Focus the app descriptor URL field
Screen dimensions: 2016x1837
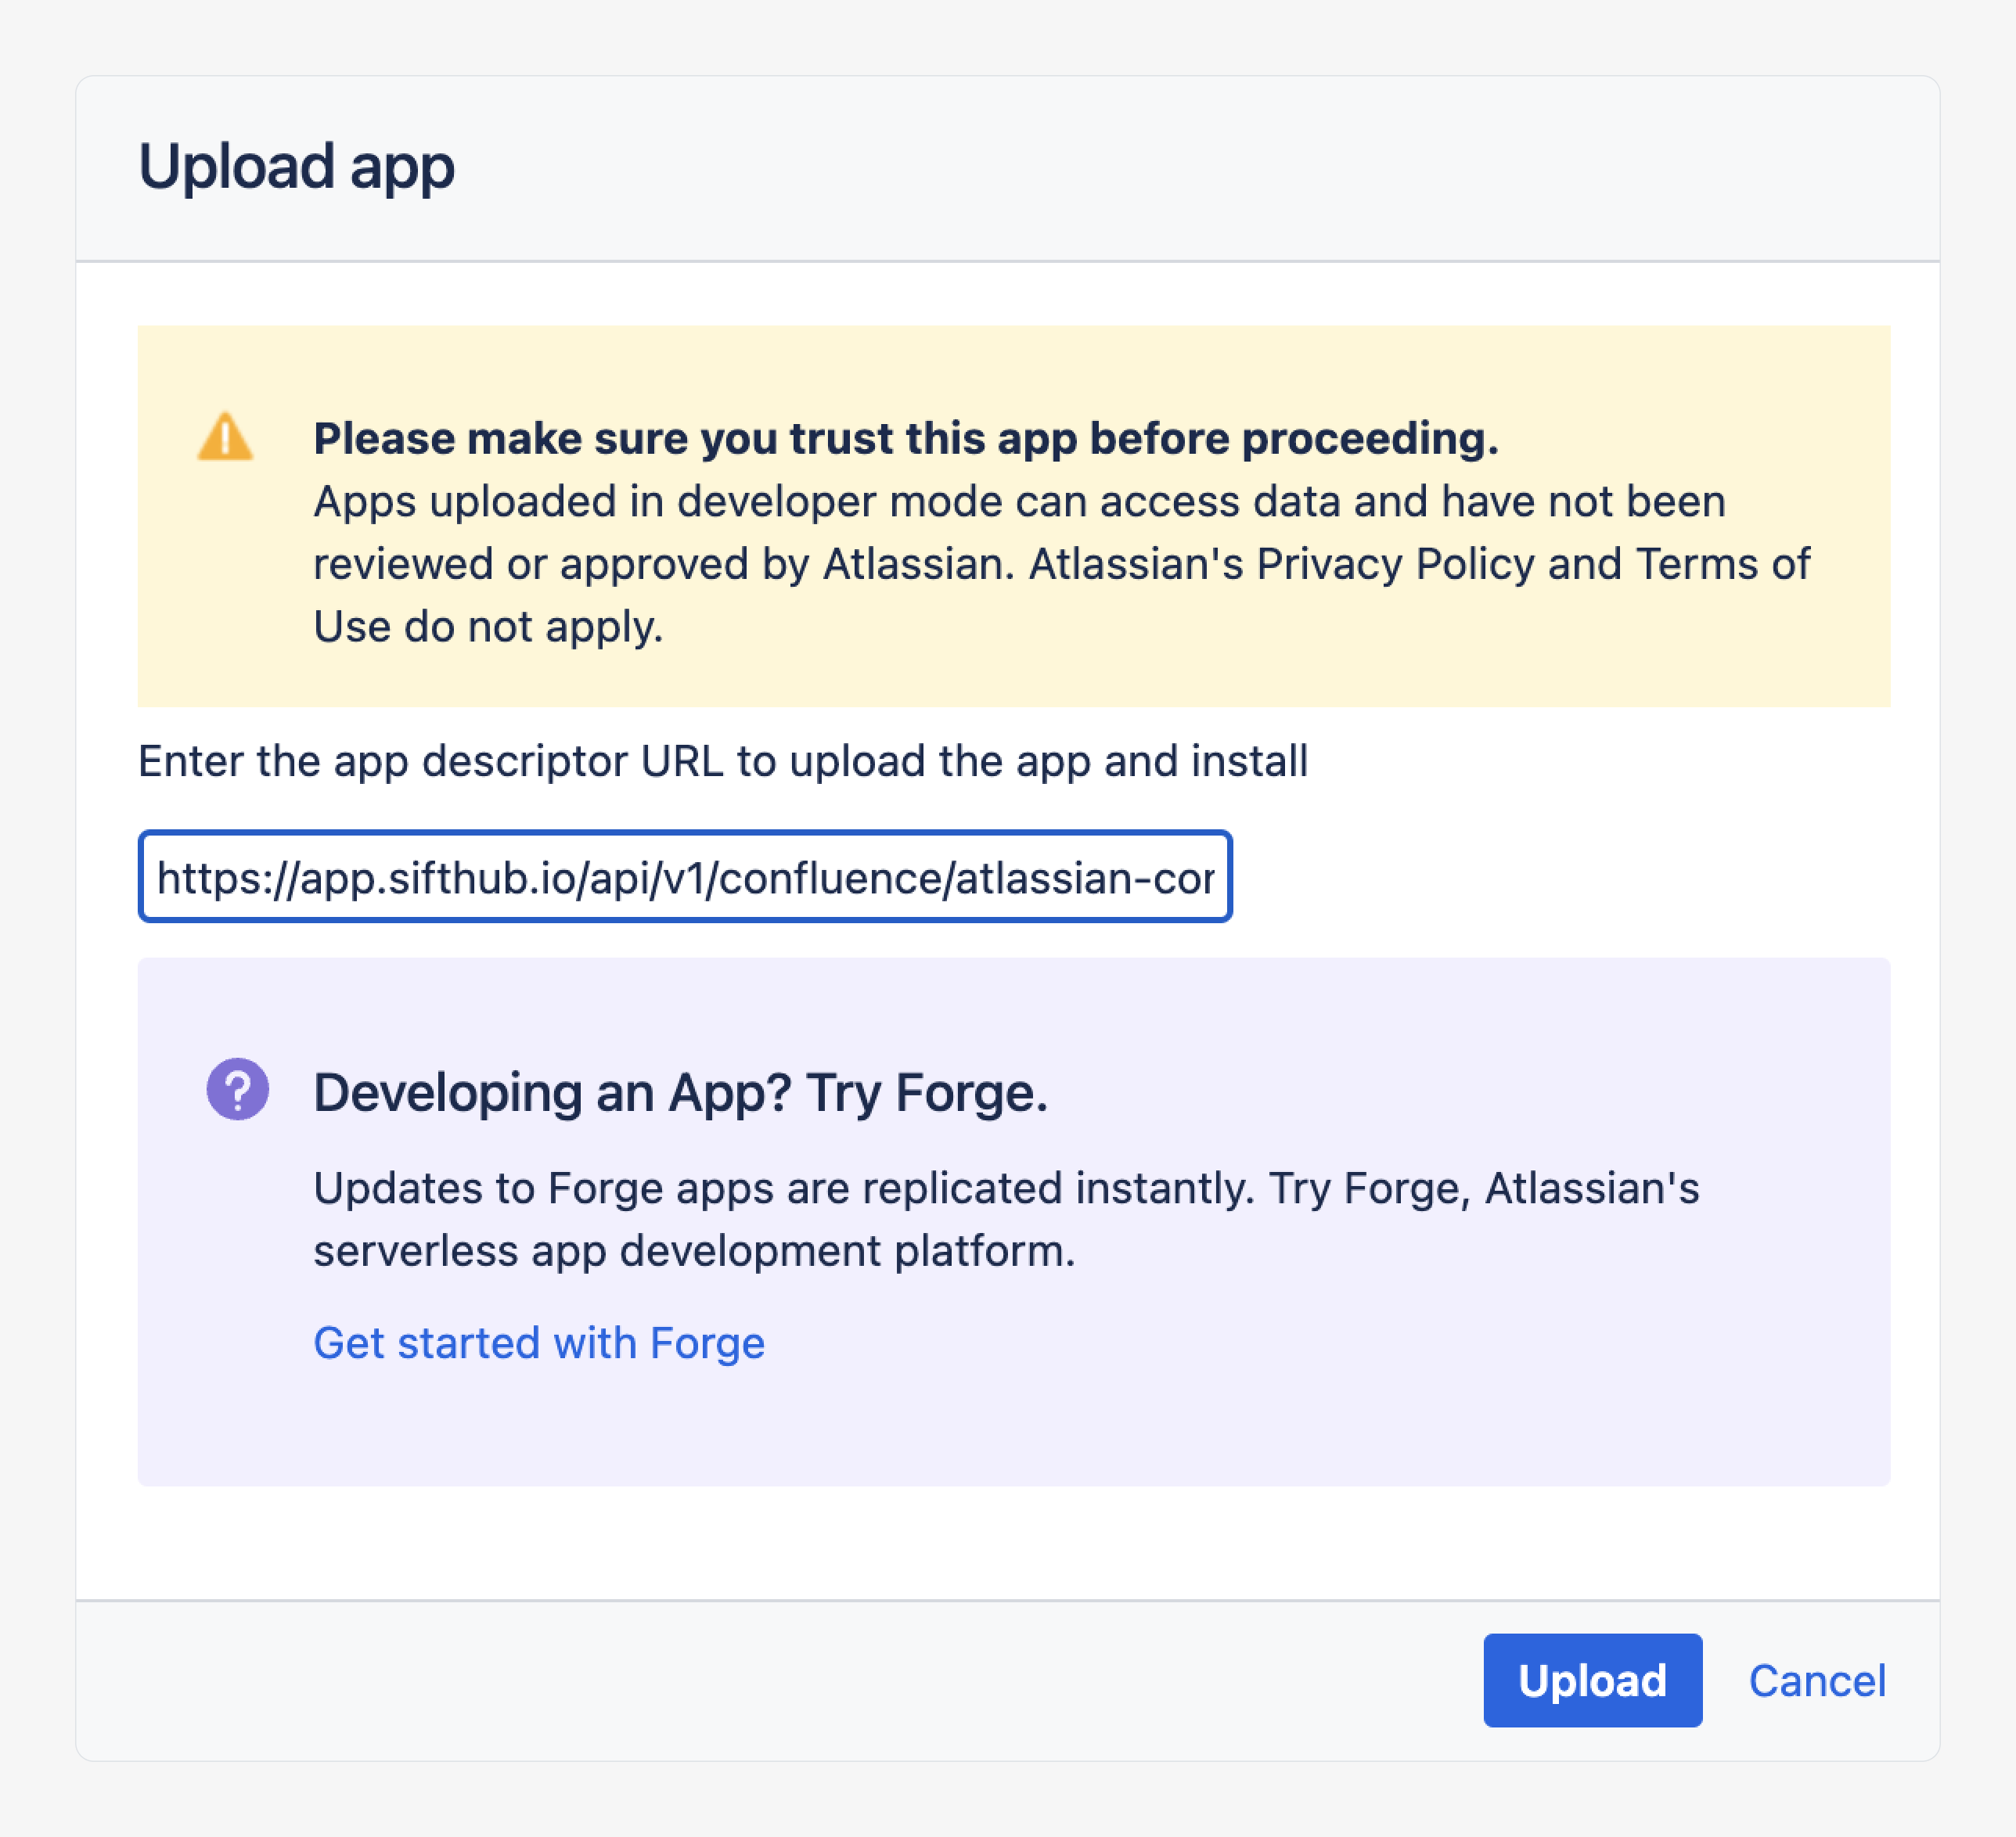685,876
